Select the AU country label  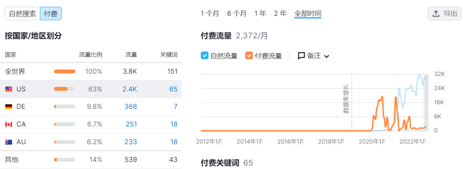pos(21,142)
